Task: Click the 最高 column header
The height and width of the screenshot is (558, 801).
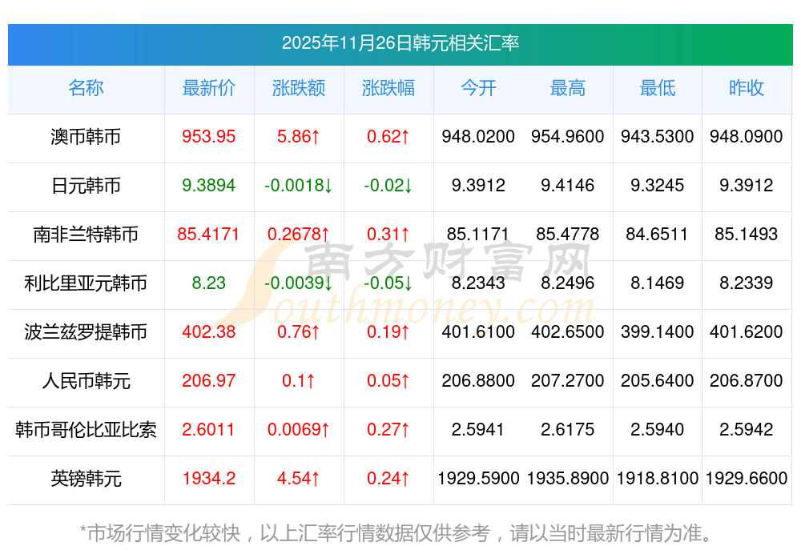Action: 568,89
